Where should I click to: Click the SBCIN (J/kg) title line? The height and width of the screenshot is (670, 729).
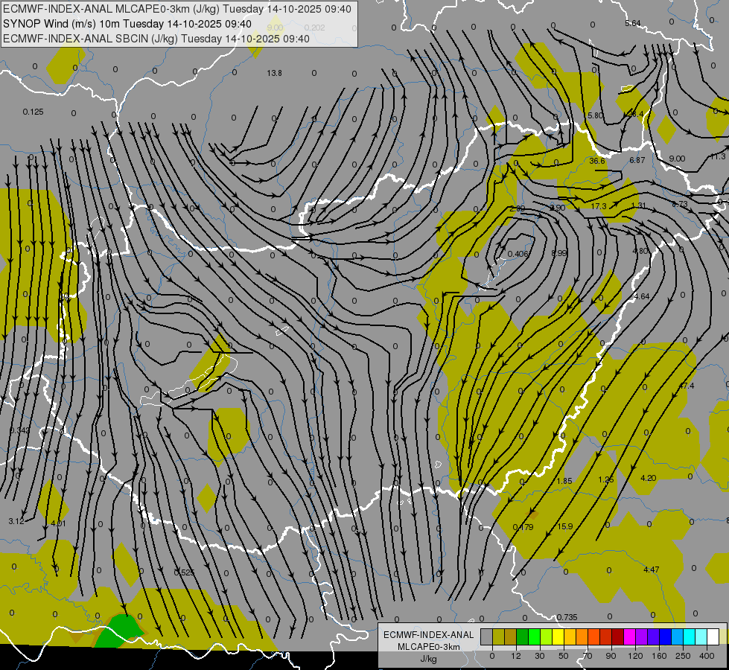click(x=156, y=38)
